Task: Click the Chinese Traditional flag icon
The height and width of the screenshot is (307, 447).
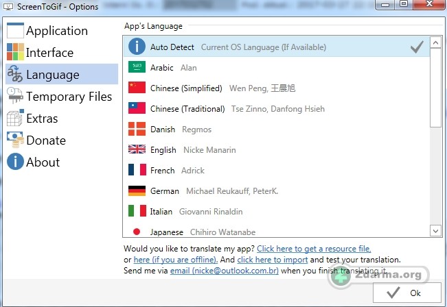Action: pos(137,108)
